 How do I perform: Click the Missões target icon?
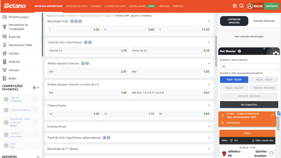4,53
